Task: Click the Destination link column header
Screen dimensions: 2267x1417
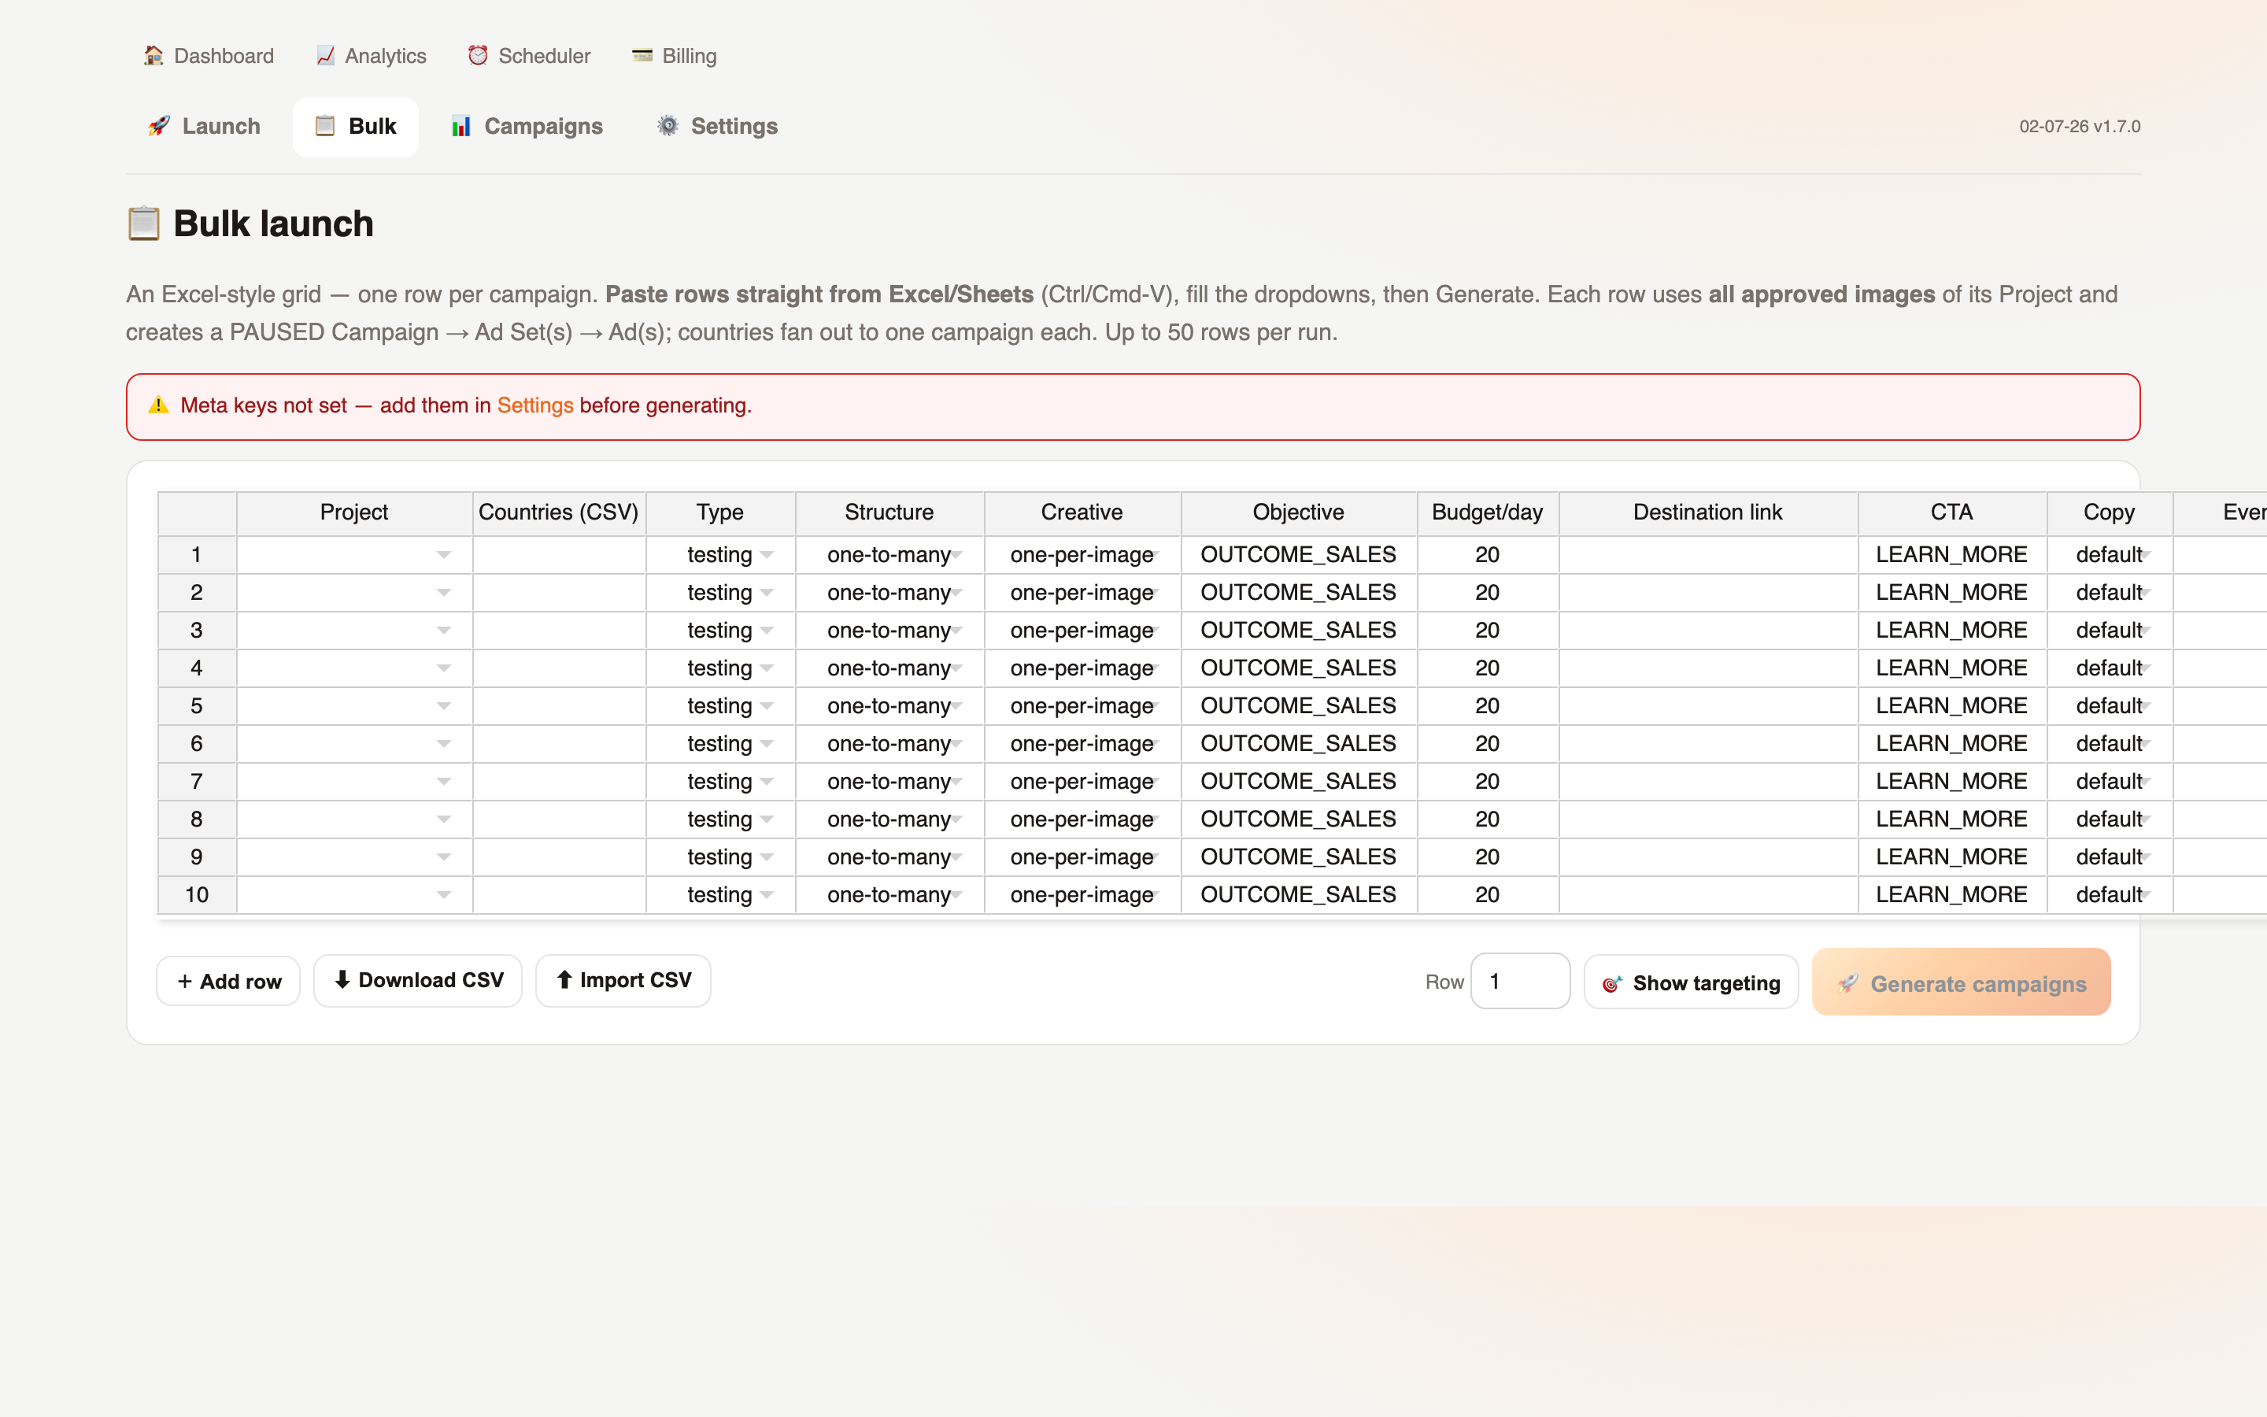Action: [x=1708, y=512]
